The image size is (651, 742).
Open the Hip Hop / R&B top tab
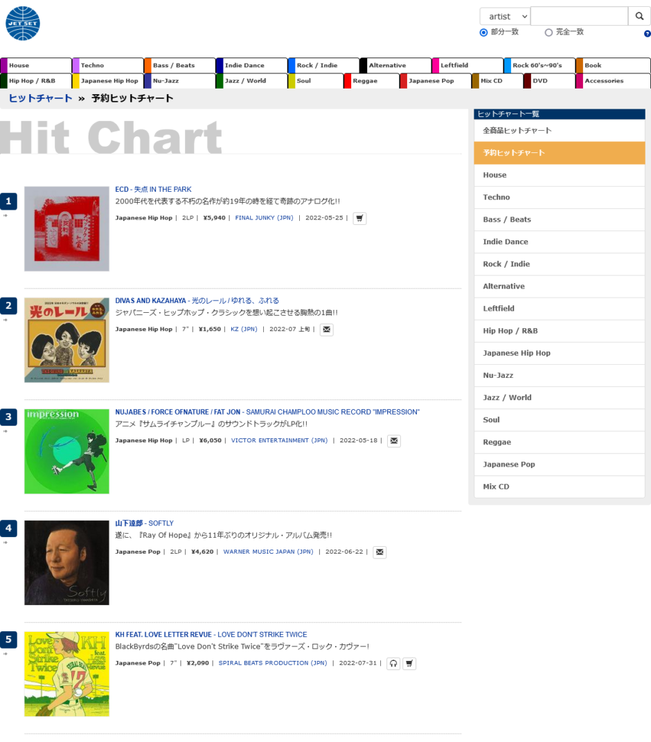(36, 81)
